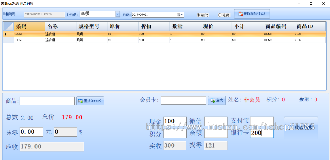
Task: Select the 退货 return radio button
Action: tap(220, 15)
